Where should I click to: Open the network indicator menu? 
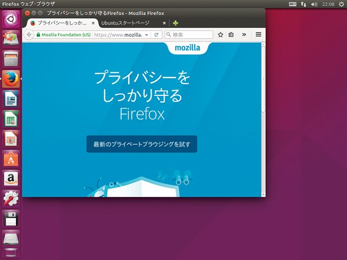click(x=303, y=4)
